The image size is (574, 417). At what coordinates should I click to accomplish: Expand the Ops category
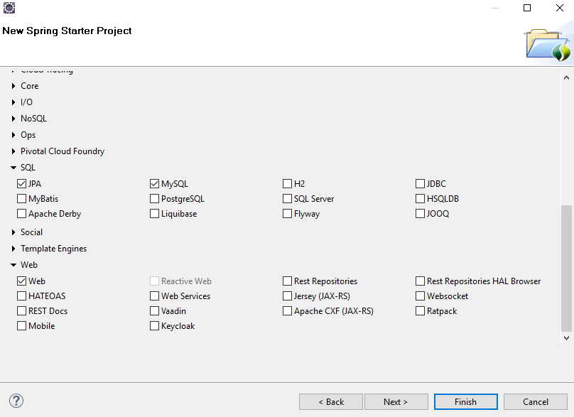pos(13,135)
